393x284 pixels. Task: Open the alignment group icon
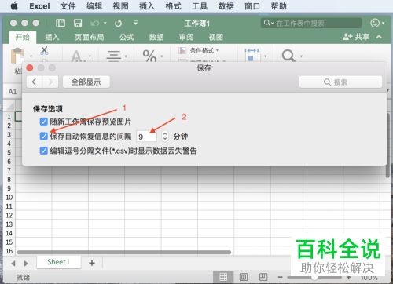114,56
